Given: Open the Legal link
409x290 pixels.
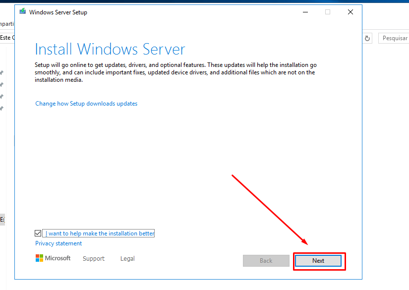Looking at the screenshot, I should click(127, 258).
